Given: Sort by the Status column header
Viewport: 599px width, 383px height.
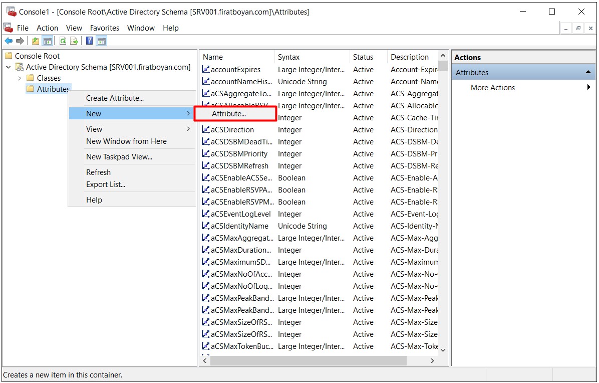Looking at the screenshot, I should tap(368, 57).
